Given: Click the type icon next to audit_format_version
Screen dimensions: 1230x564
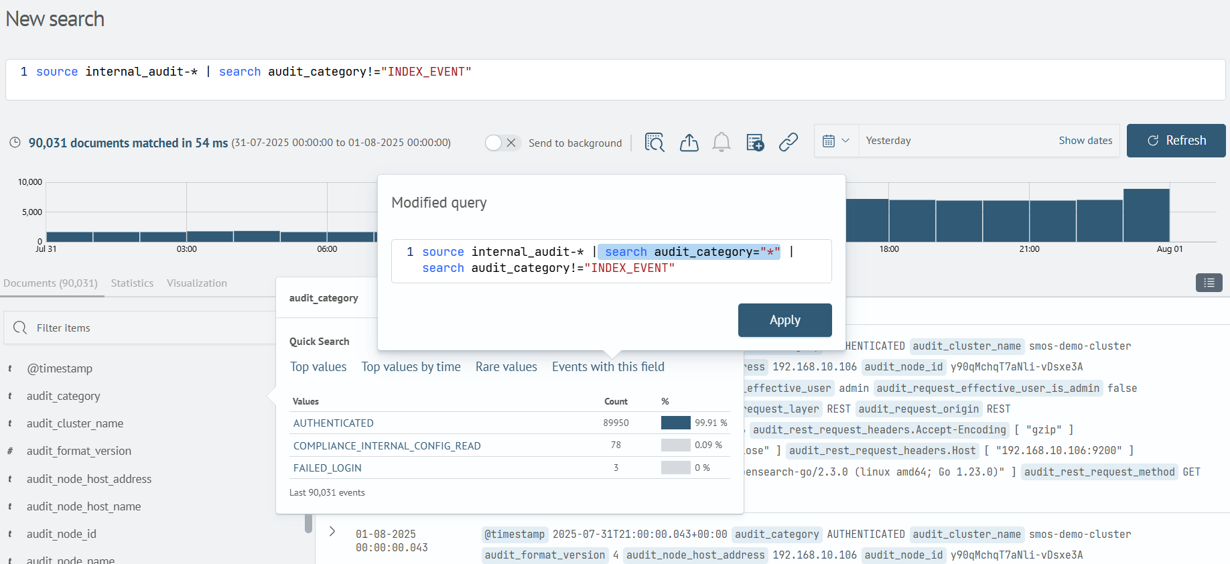Looking at the screenshot, I should pyautogui.click(x=10, y=451).
